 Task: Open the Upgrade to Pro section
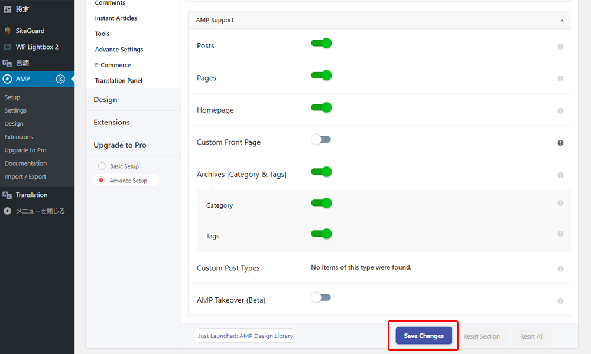pos(133,145)
